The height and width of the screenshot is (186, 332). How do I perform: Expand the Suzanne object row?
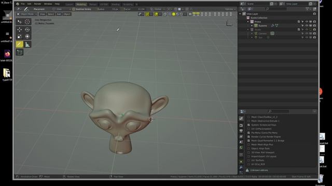[x=252, y=26]
